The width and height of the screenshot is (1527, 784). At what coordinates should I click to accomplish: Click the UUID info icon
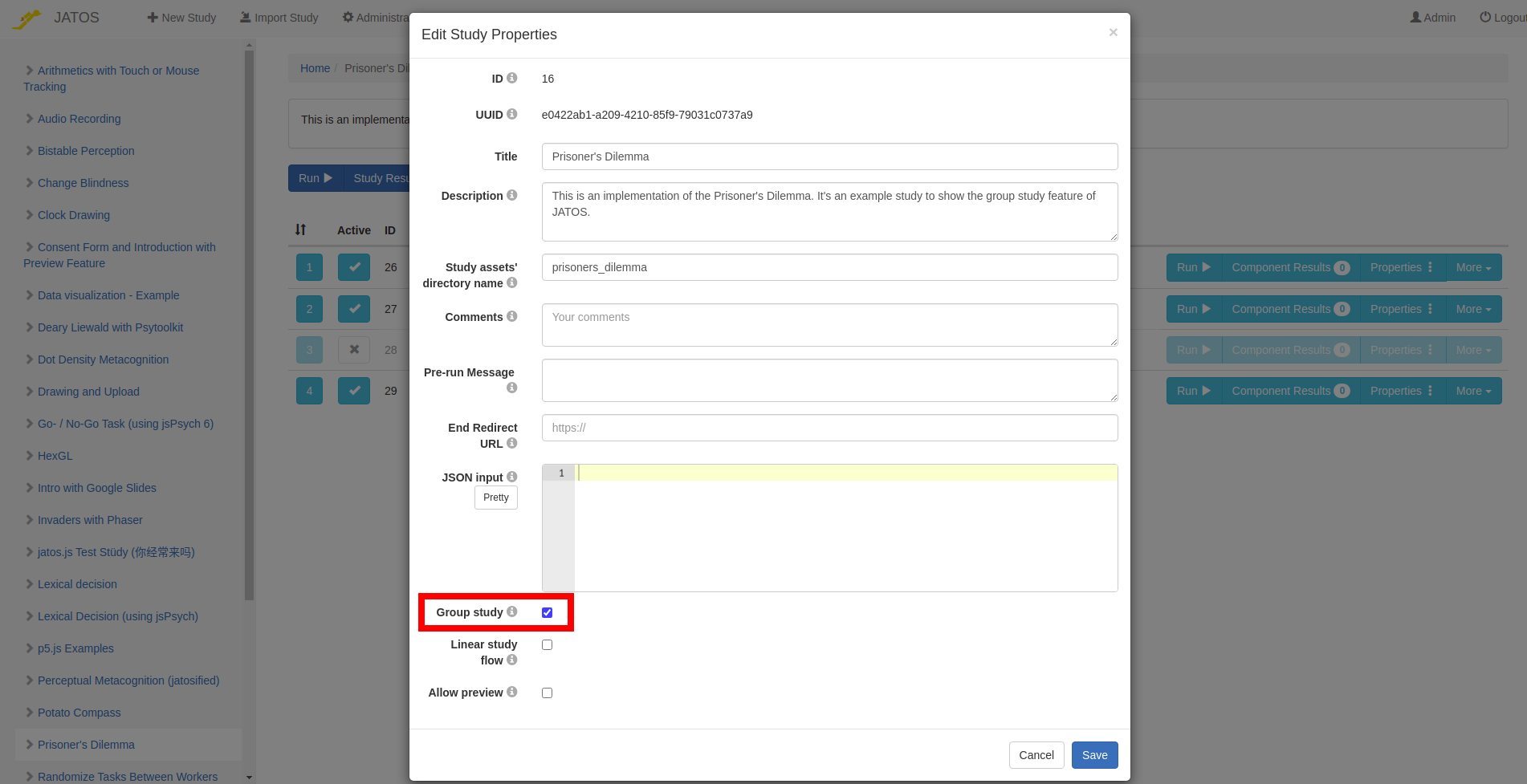coord(511,114)
